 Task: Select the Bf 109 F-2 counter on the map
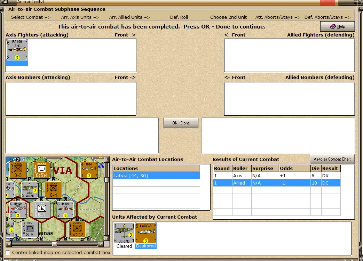(65, 210)
